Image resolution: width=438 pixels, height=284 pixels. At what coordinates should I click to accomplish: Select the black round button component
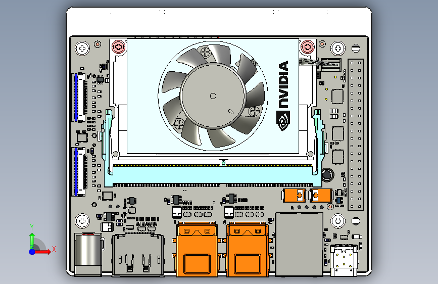pos(327,175)
